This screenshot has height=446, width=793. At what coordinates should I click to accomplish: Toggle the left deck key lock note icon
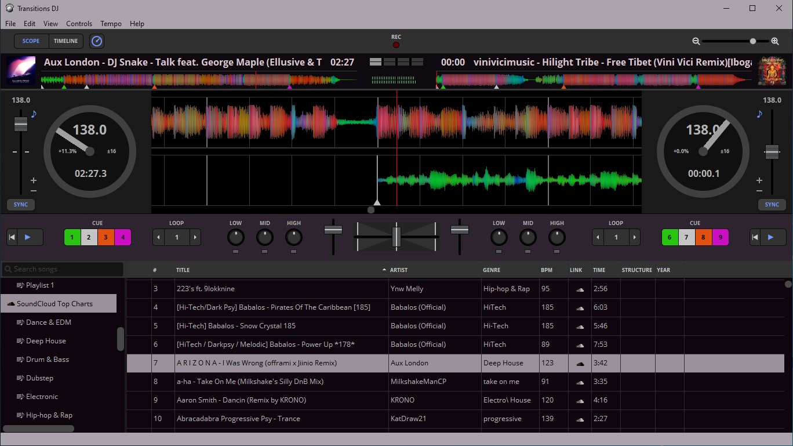pyautogui.click(x=34, y=114)
